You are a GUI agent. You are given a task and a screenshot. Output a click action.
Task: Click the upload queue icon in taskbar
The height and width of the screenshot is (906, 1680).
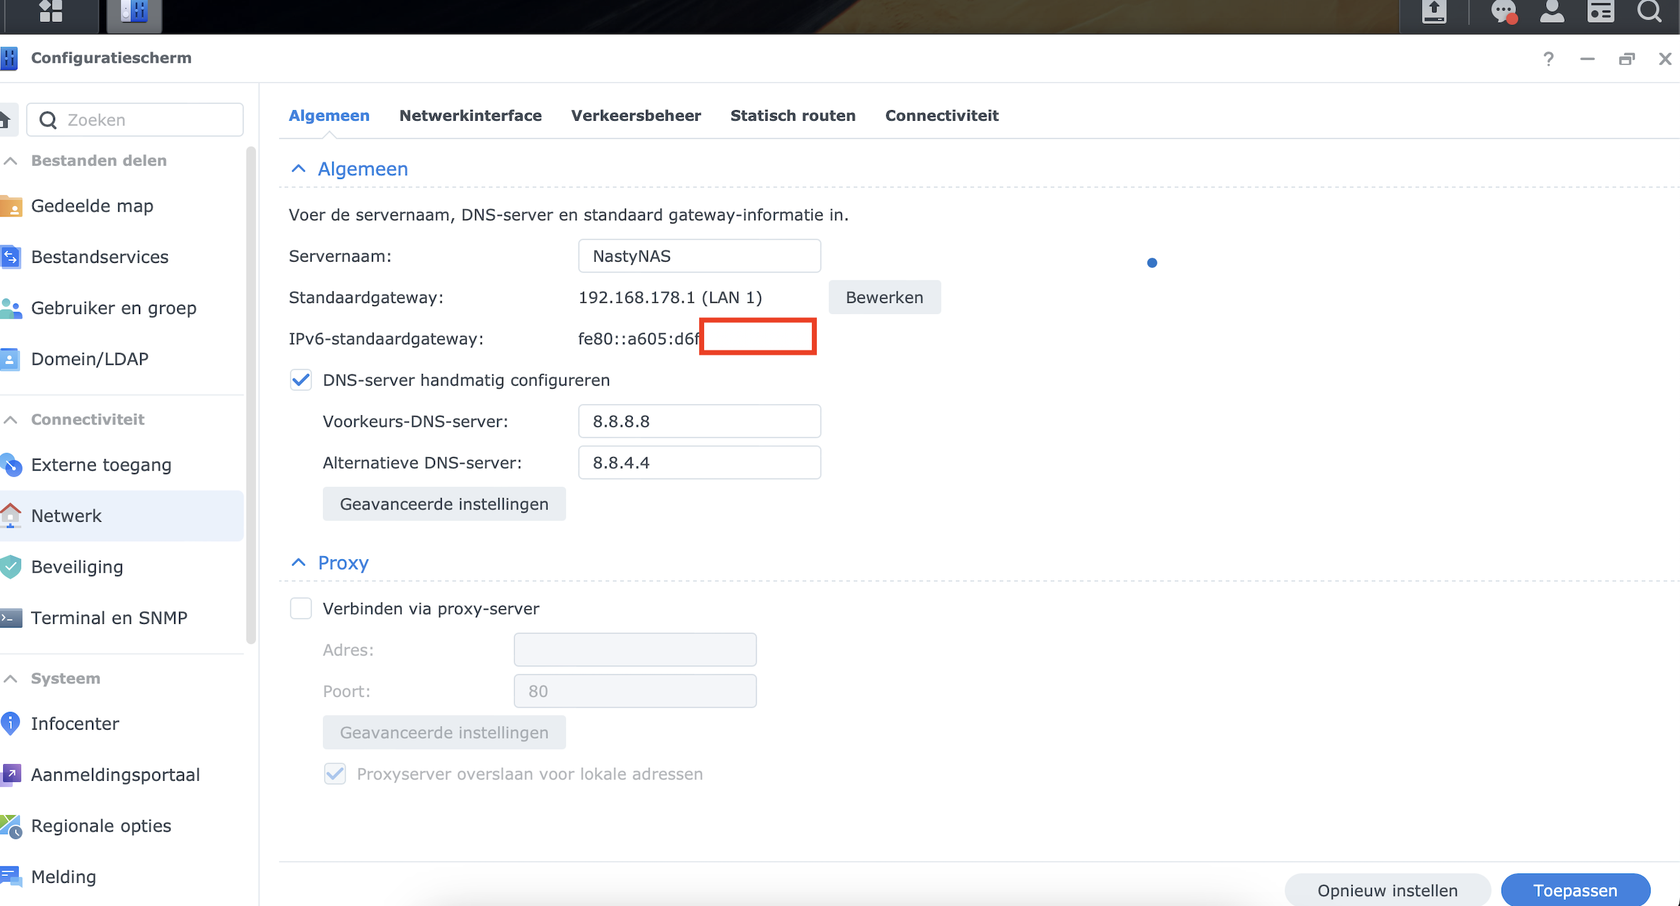(x=1433, y=12)
